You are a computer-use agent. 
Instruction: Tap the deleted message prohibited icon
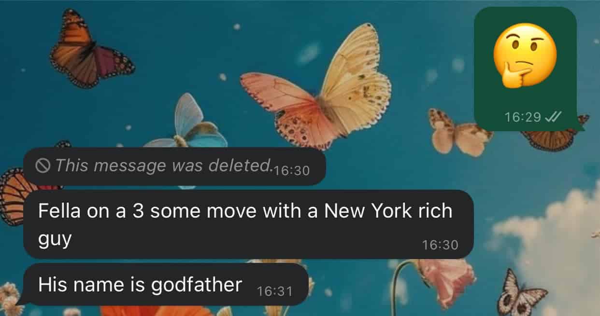[43, 166]
